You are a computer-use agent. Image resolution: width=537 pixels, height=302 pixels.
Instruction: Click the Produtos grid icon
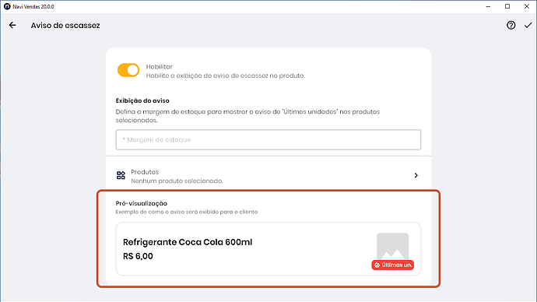[121, 176]
